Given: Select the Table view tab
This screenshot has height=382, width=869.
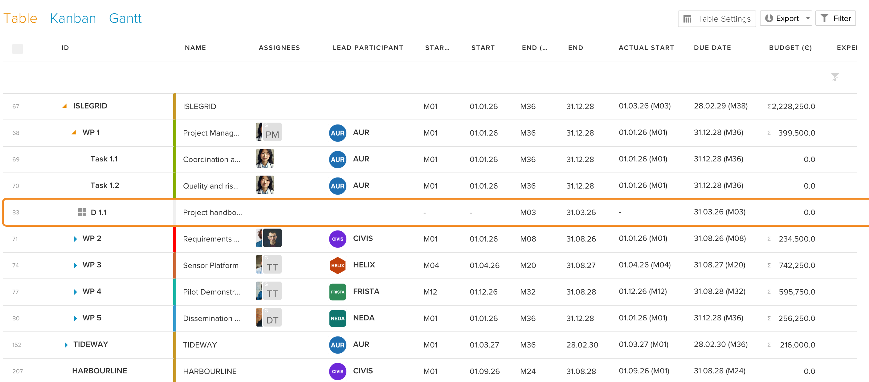Looking at the screenshot, I should pyautogui.click(x=20, y=18).
